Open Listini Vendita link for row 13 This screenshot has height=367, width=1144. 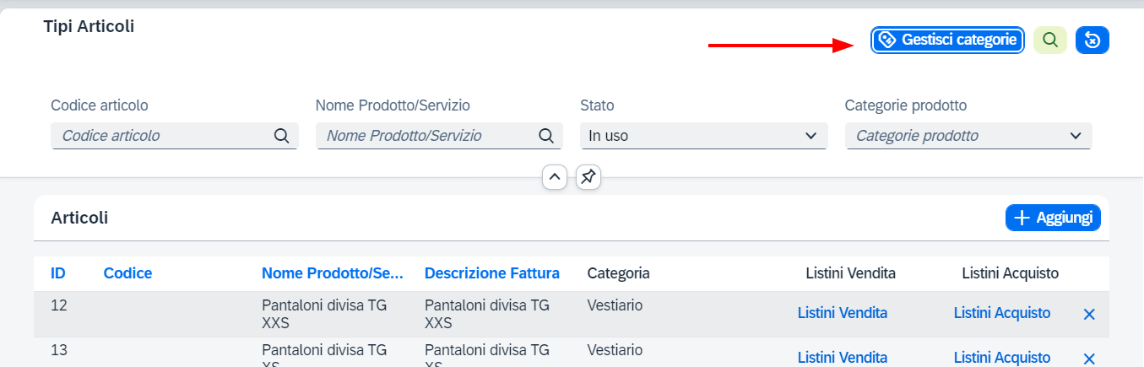pos(843,358)
